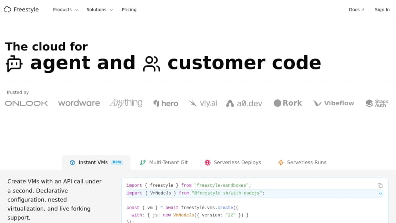Copy the code snippet with the copy icon

tap(380, 186)
